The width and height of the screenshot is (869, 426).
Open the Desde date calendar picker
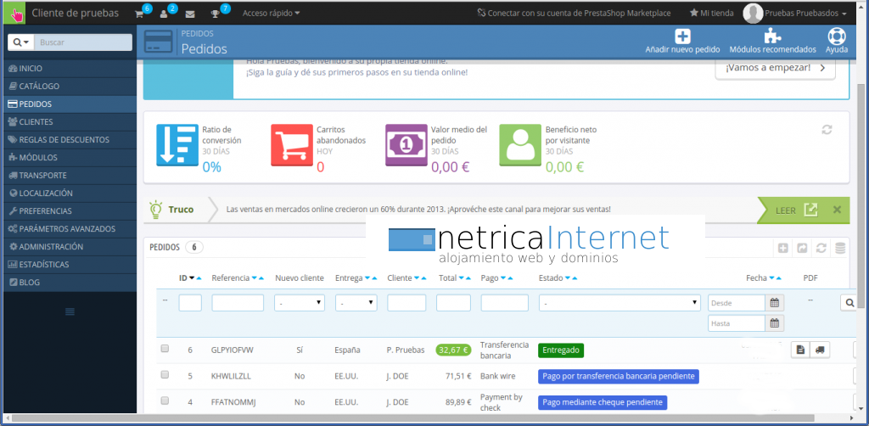(774, 303)
